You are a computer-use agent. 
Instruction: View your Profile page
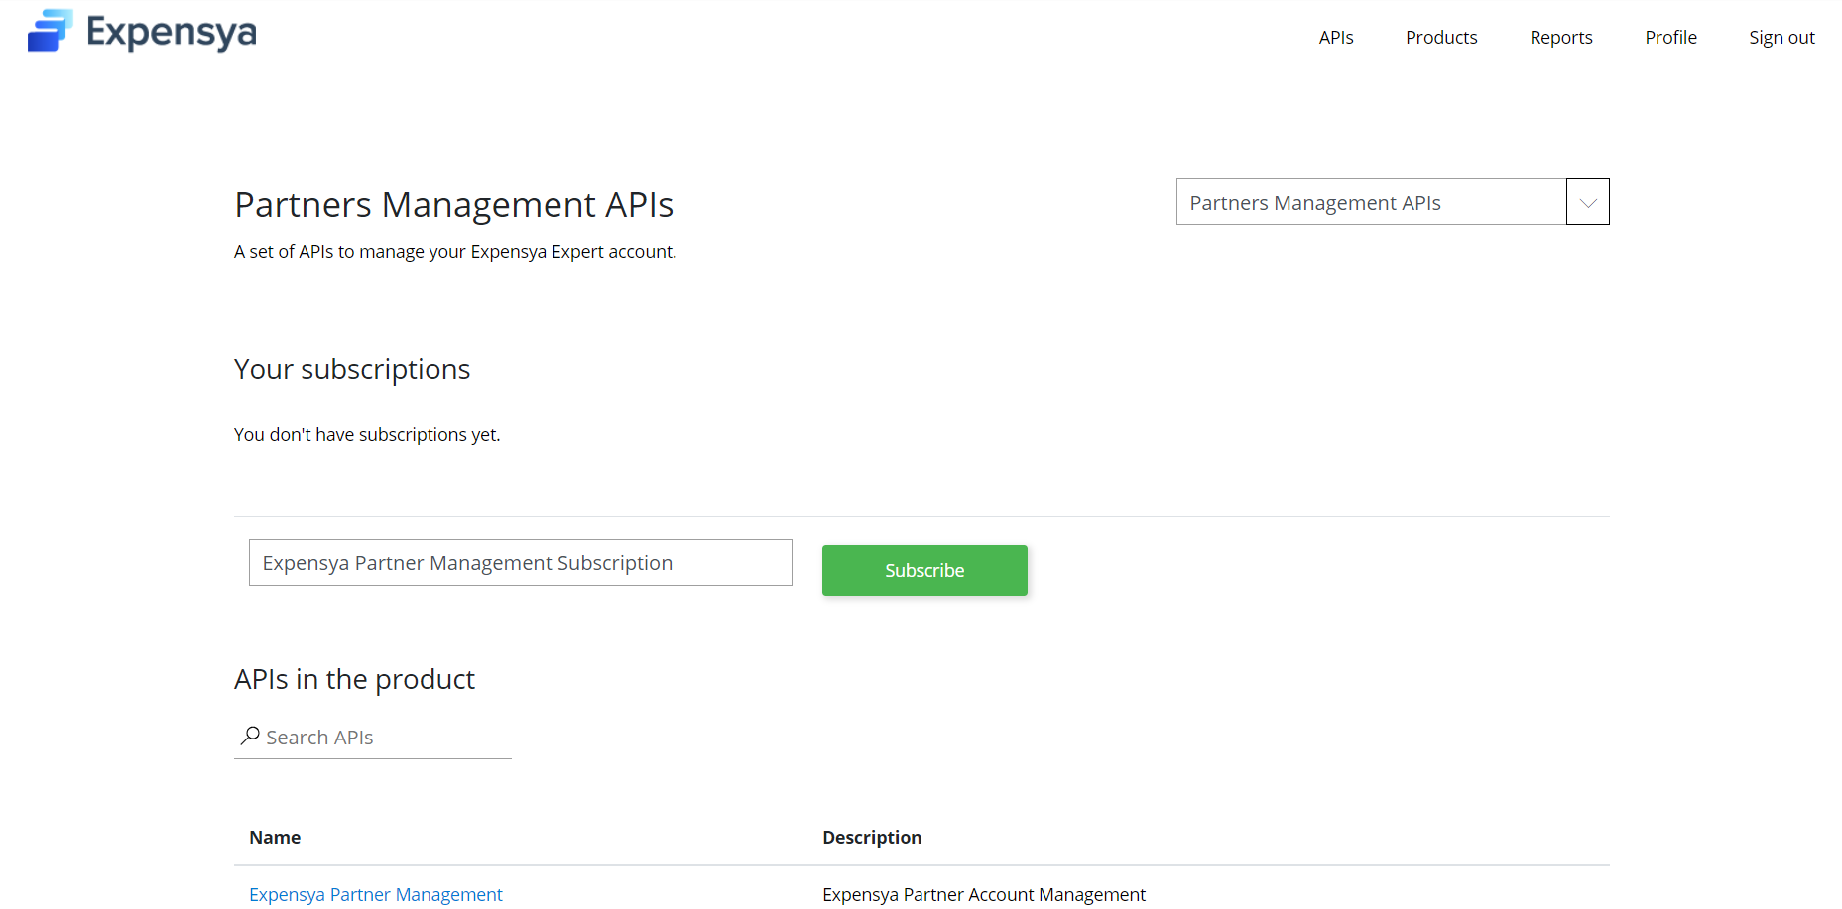click(x=1670, y=38)
